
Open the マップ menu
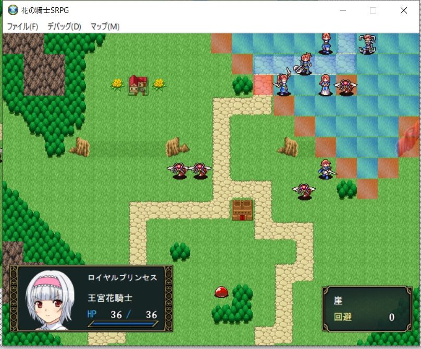click(x=104, y=26)
